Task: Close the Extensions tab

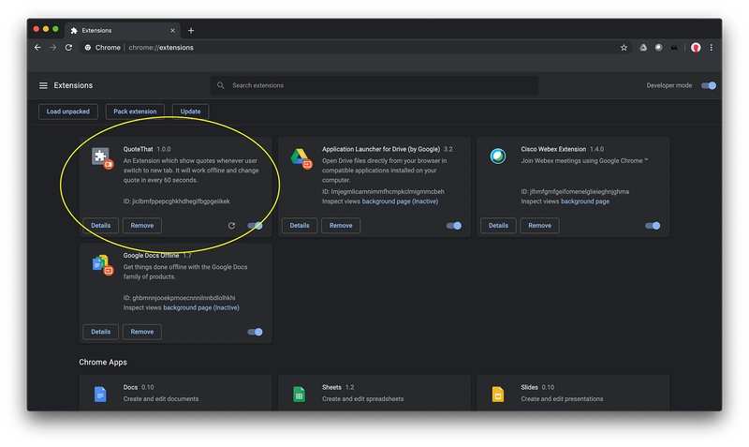Action: click(172, 30)
